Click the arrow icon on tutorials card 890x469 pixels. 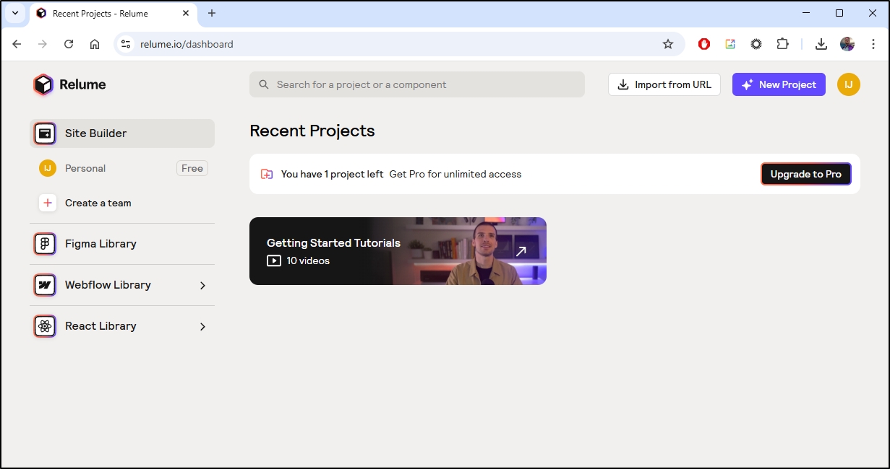point(521,251)
